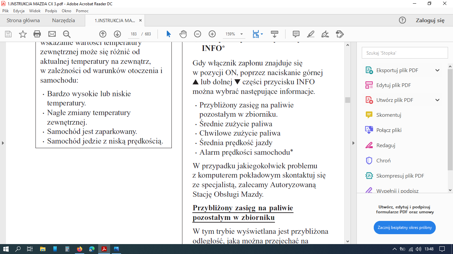Expand Utwórz plik PDF options
This screenshot has height=254, width=453.
tap(437, 100)
